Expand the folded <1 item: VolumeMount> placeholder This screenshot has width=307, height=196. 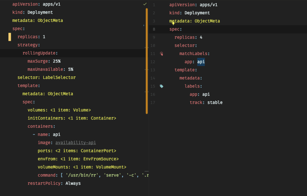tap(100, 167)
